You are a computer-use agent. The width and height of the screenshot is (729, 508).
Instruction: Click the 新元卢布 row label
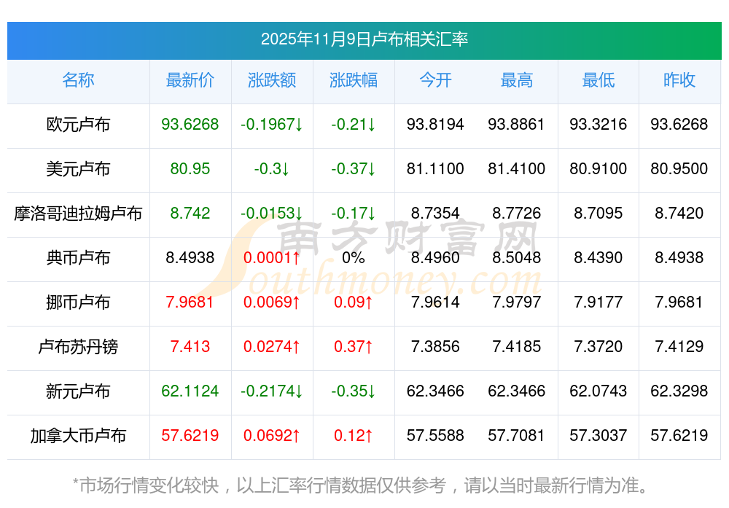click(78, 391)
